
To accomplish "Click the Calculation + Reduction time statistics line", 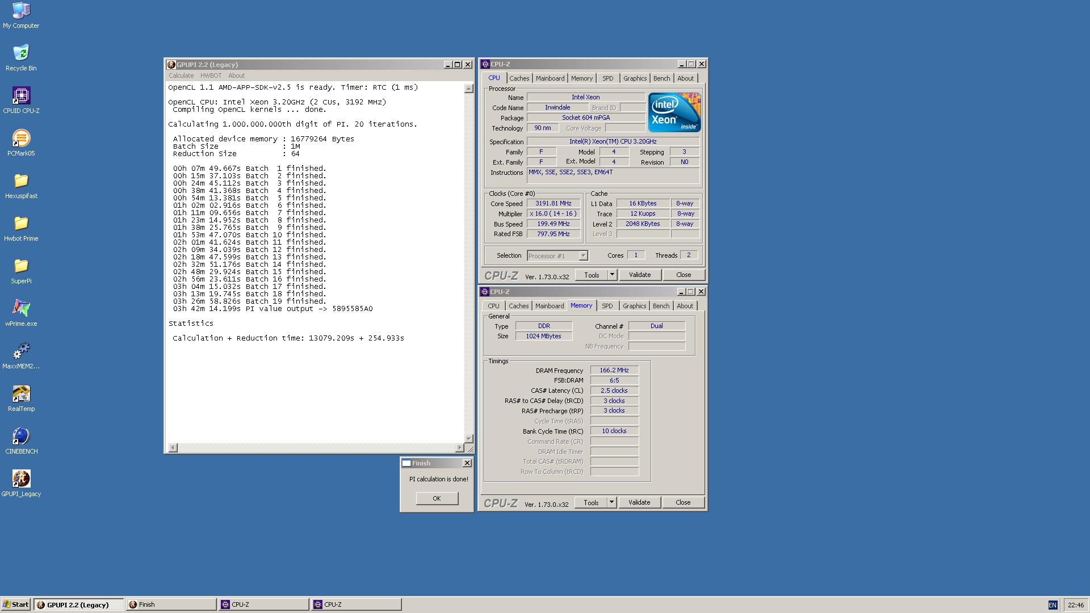I will [288, 338].
